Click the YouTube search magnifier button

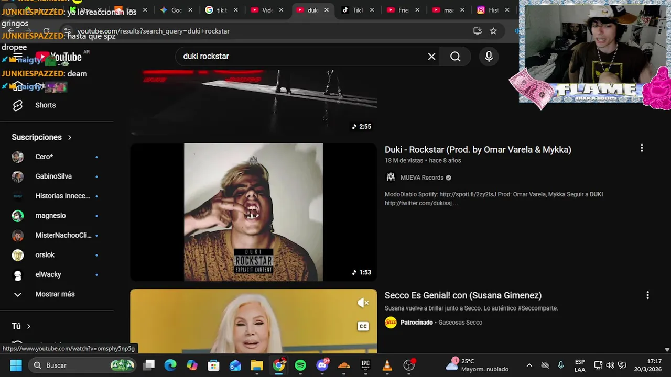pos(455,57)
